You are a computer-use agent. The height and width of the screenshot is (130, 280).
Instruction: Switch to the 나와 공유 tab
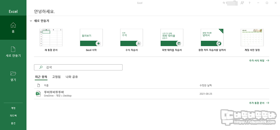[72, 77]
